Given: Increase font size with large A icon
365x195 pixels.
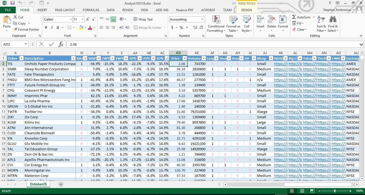Looking at the screenshot, I should [x=88, y=19].
